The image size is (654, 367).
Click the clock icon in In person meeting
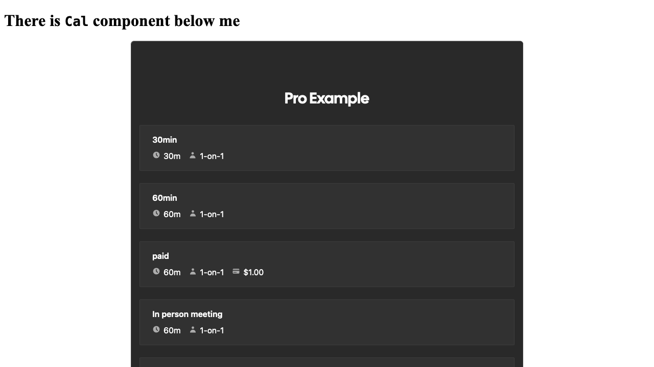156,329
